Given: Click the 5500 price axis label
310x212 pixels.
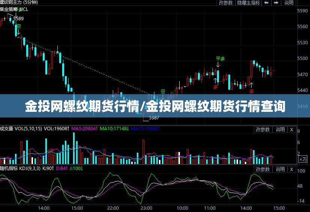Looking at the screenshot, I should 303,59.
